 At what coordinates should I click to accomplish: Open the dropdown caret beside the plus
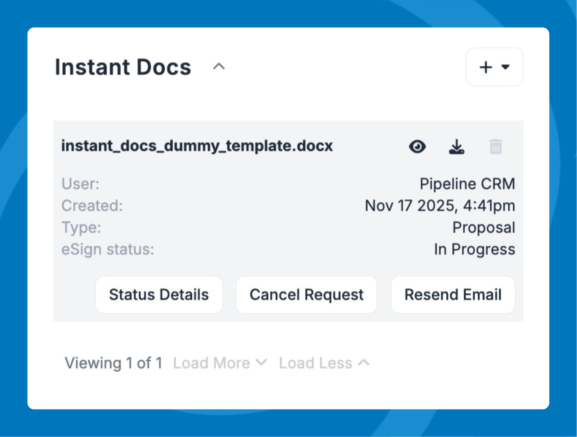pos(505,67)
